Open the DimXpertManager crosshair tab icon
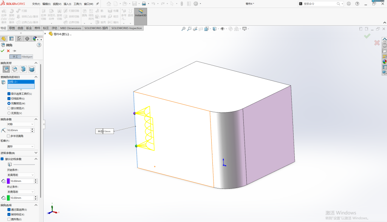 coord(27,39)
